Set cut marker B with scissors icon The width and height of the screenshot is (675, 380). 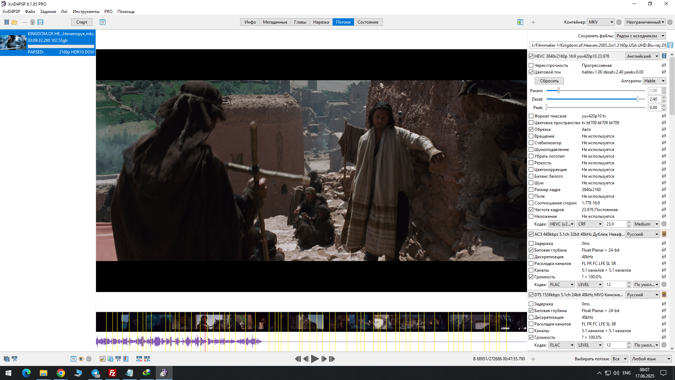click(147, 359)
